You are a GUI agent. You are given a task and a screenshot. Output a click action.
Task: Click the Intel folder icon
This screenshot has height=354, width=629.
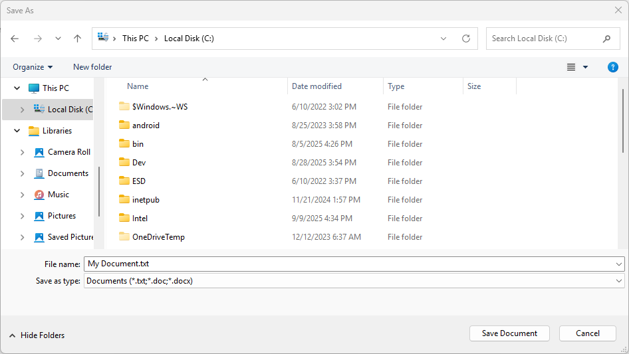(124, 218)
